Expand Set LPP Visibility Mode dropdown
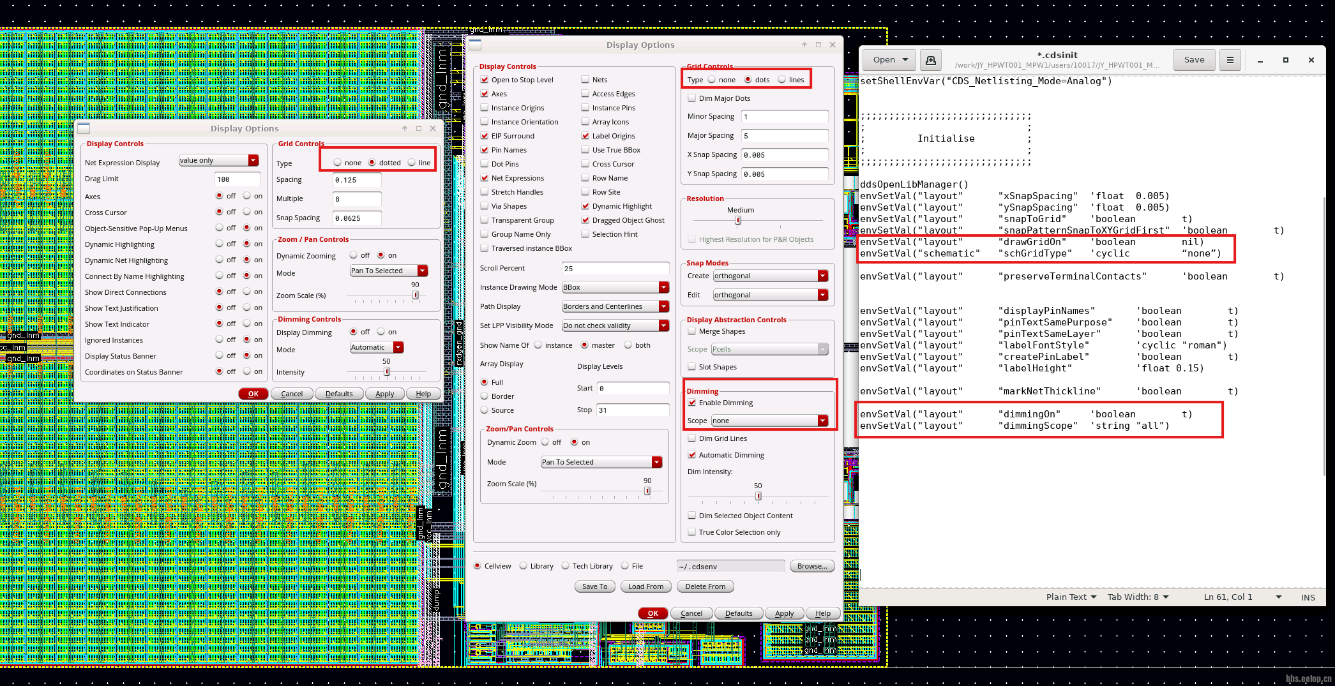This screenshot has height=686, width=1335. pyautogui.click(x=615, y=326)
